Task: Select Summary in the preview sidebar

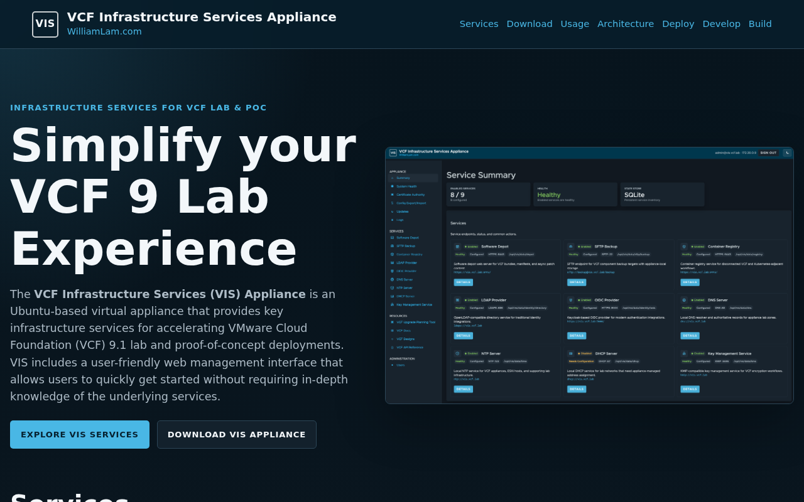Action: (x=413, y=178)
